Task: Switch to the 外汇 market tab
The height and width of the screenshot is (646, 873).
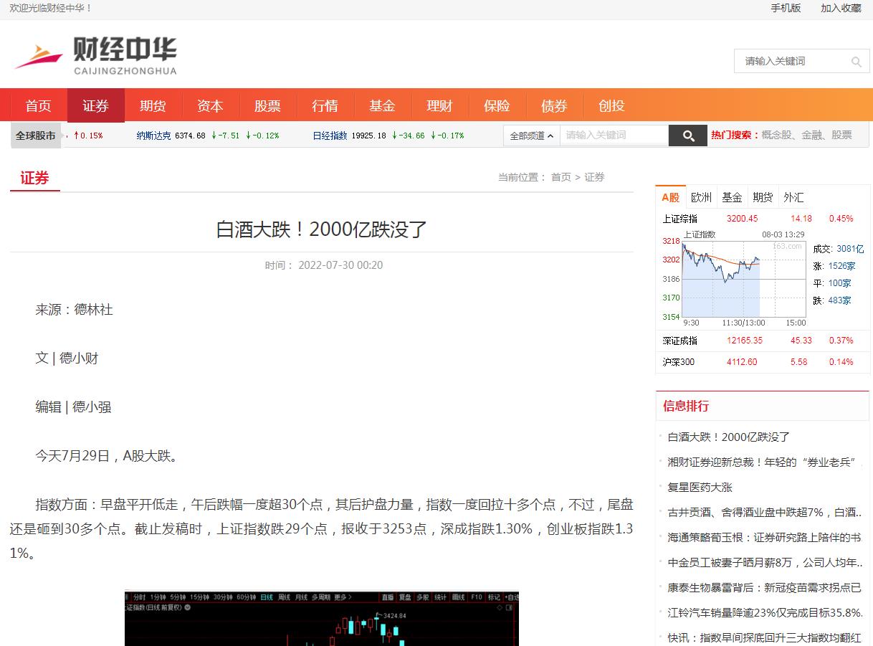Action: [793, 197]
